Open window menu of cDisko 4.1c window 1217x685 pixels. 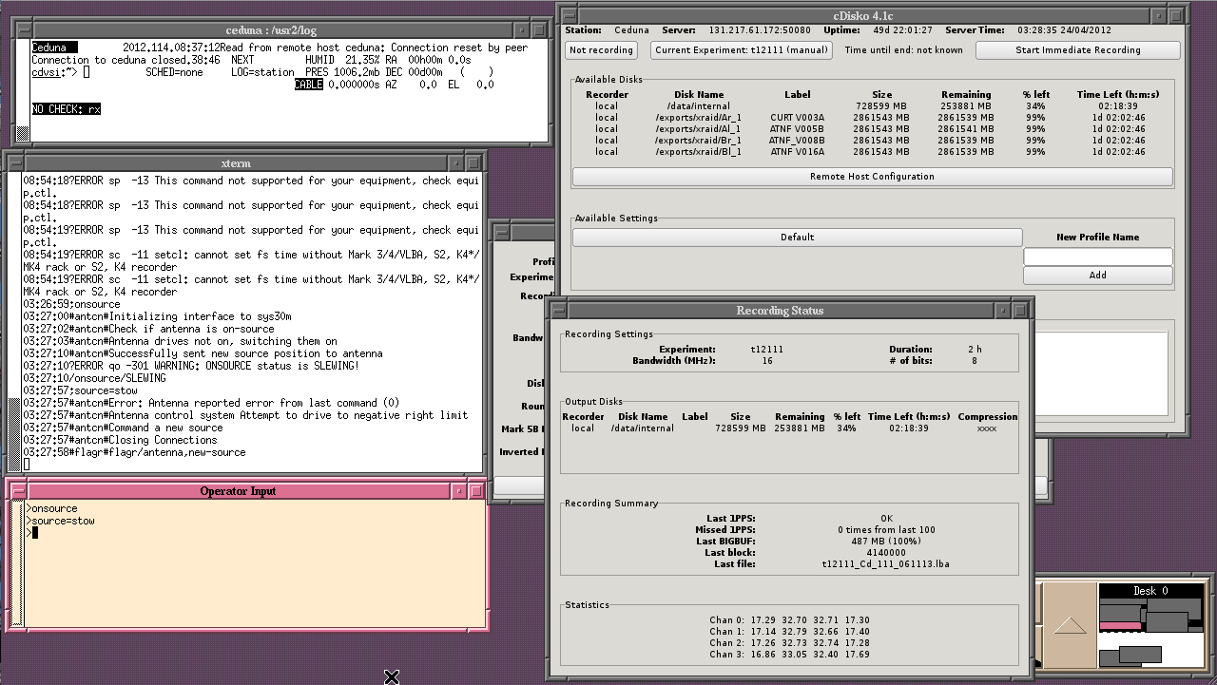568,15
